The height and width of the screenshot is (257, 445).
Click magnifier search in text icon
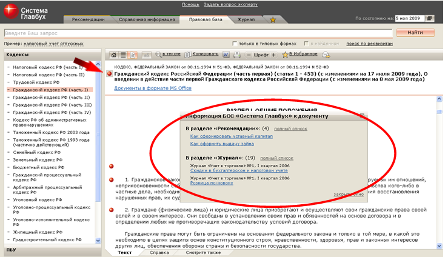(158, 55)
